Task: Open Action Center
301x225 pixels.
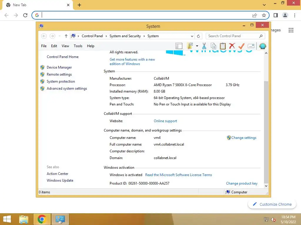Action: point(57,174)
